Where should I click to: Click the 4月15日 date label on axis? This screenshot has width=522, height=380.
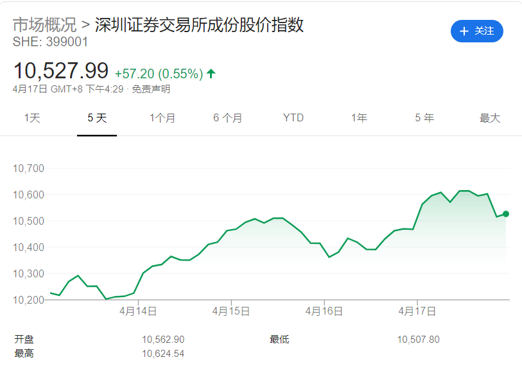pyautogui.click(x=231, y=311)
